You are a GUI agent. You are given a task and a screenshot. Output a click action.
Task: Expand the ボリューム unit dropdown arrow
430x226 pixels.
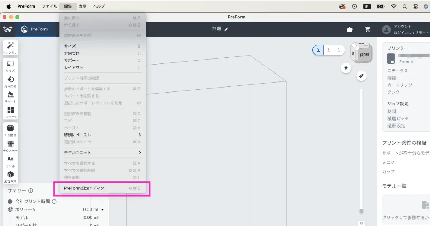[x=102, y=209]
